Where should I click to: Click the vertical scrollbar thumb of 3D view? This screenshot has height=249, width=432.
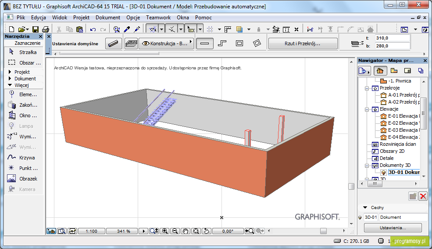tap(351, 186)
